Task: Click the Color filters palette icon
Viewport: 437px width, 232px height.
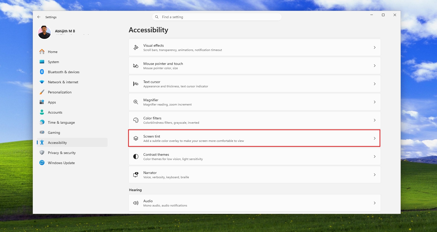Action: coord(136,120)
